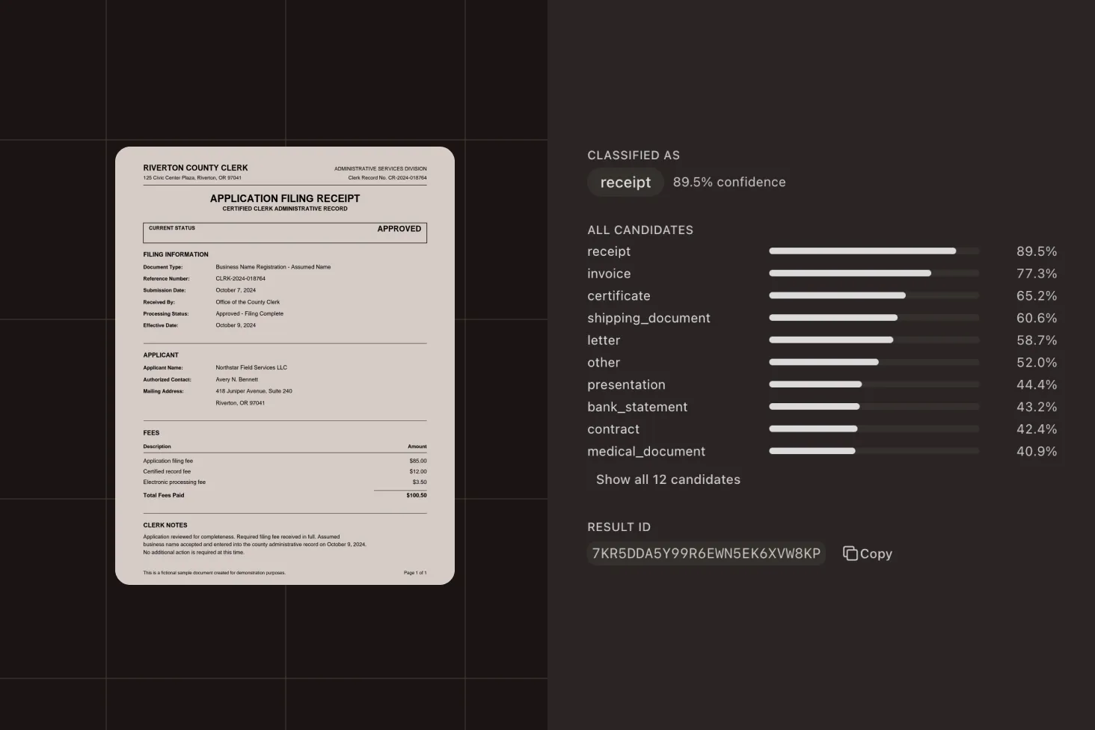Screen dimensions: 1095x730
Task: Click the 58.7% letter score
Action: click(1037, 340)
